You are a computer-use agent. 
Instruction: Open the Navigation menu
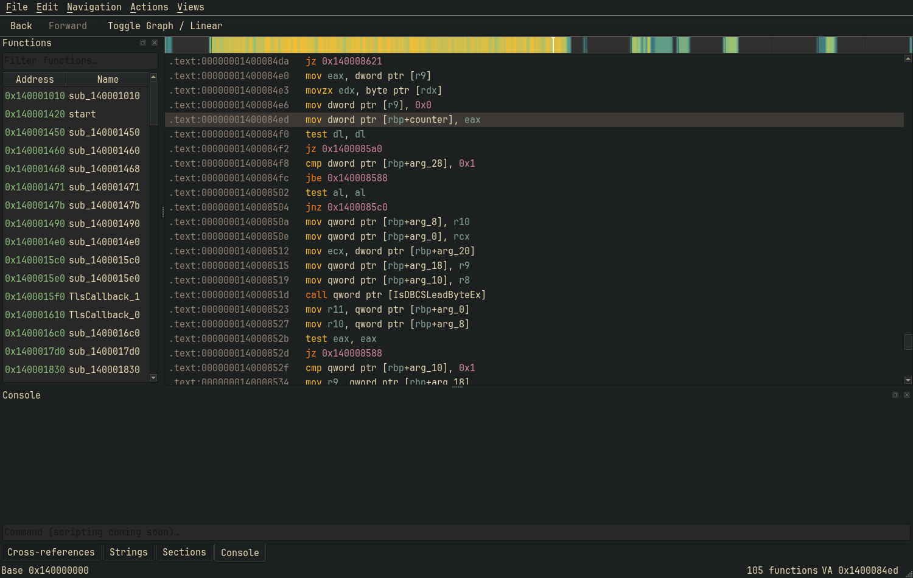[94, 7]
